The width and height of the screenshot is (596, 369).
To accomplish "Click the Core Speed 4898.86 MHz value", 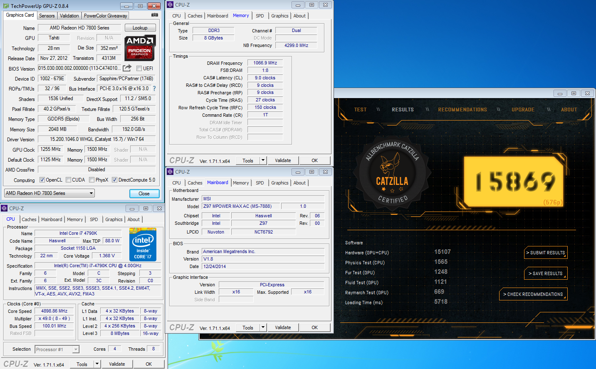I will tap(54, 311).
